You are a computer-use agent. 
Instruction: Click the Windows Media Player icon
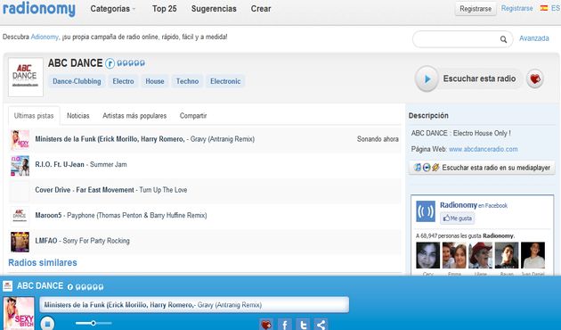tap(427, 168)
